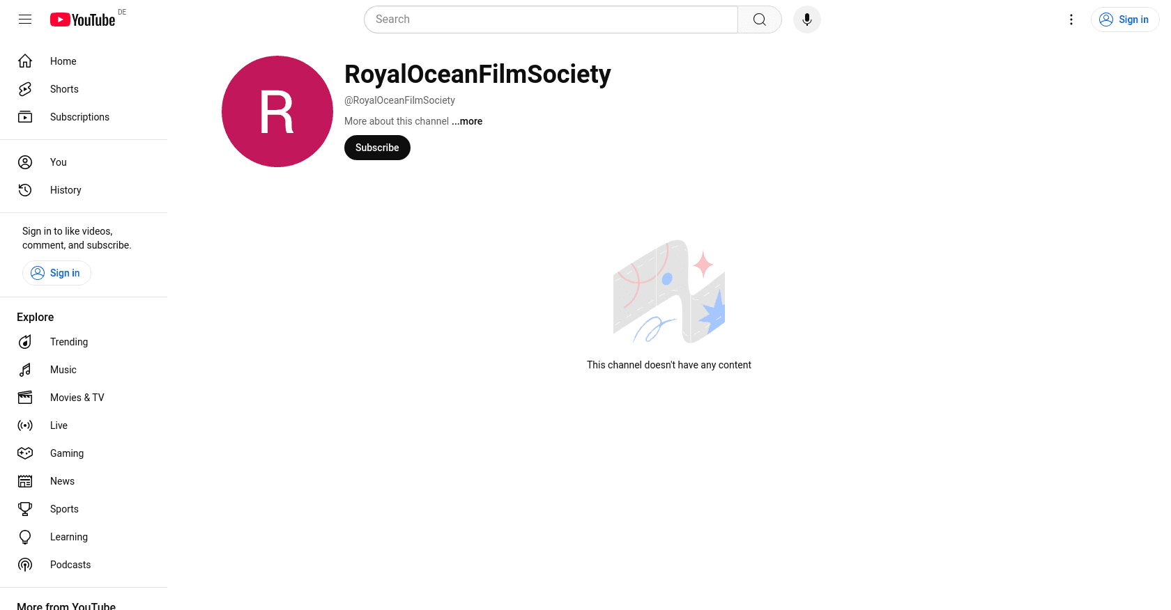This screenshot has width=1171, height=610.
Task: Click the sidebar Sign in button
Action: tap(56, 273)
